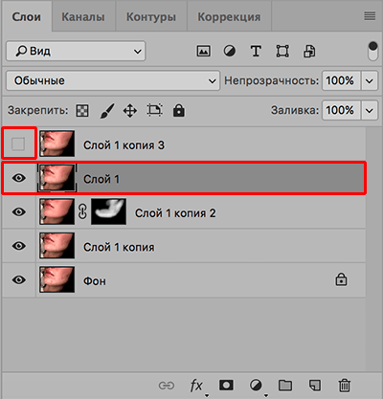383x399 pixels.
Task: Delete layer with trash icon
Action: [x=345, y=386]
